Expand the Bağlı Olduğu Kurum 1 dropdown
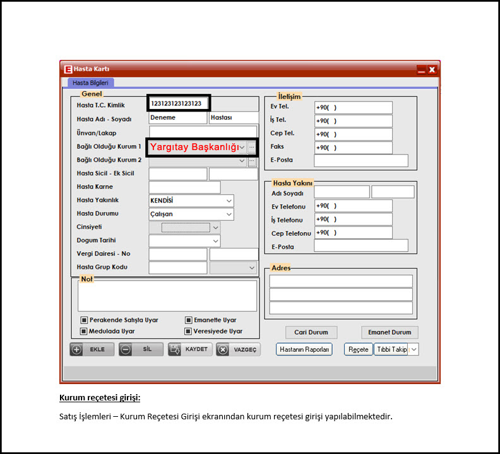The height and width of the screenshot is (454, 500). [x=242, y=147]
